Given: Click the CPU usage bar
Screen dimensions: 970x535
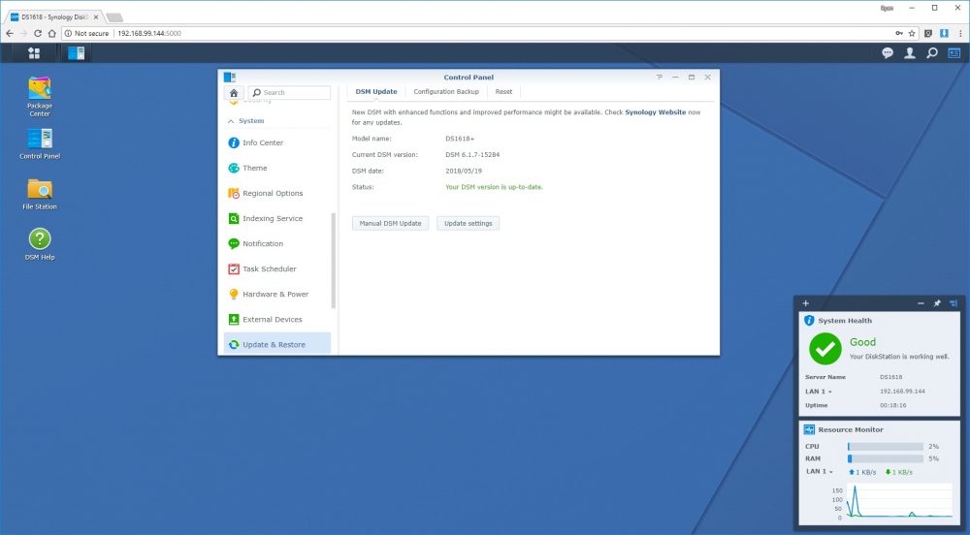Looking at the screenshot, I should click(x=886, y=446).
